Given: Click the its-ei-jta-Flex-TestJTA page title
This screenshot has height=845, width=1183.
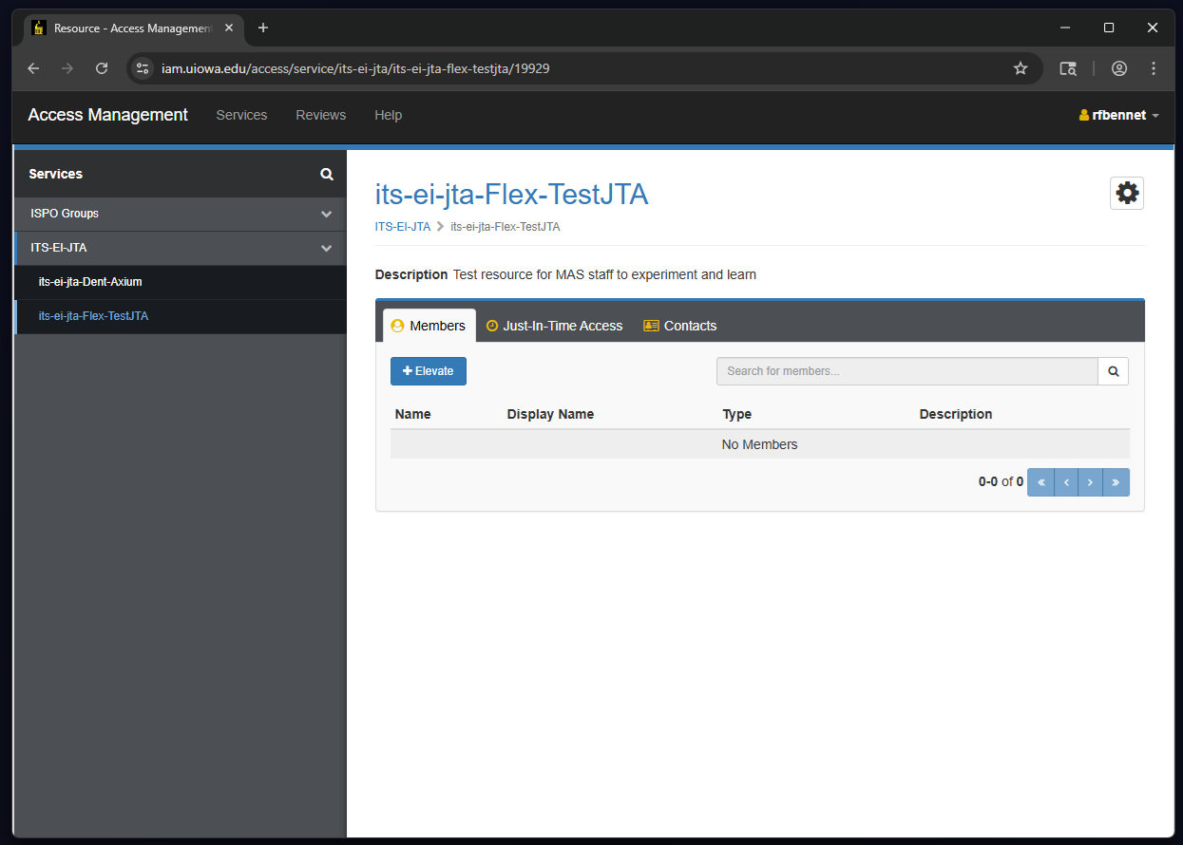Looking at the screenshot, I should tap(512, 195).
